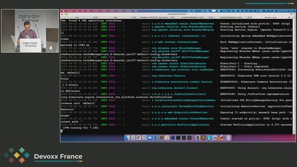Switch to the JMC demo terminal tab

(271, 18)
